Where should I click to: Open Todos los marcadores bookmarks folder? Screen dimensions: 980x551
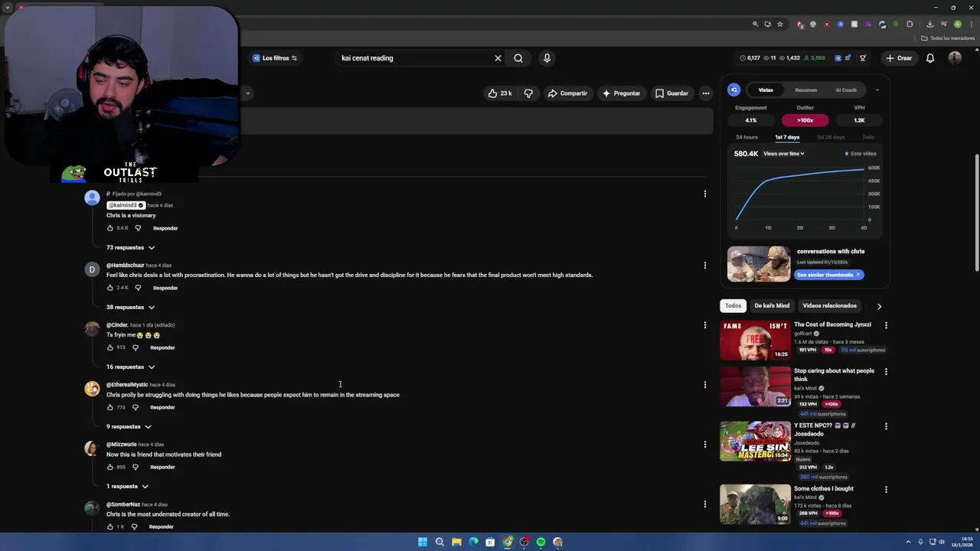[947, 38]
